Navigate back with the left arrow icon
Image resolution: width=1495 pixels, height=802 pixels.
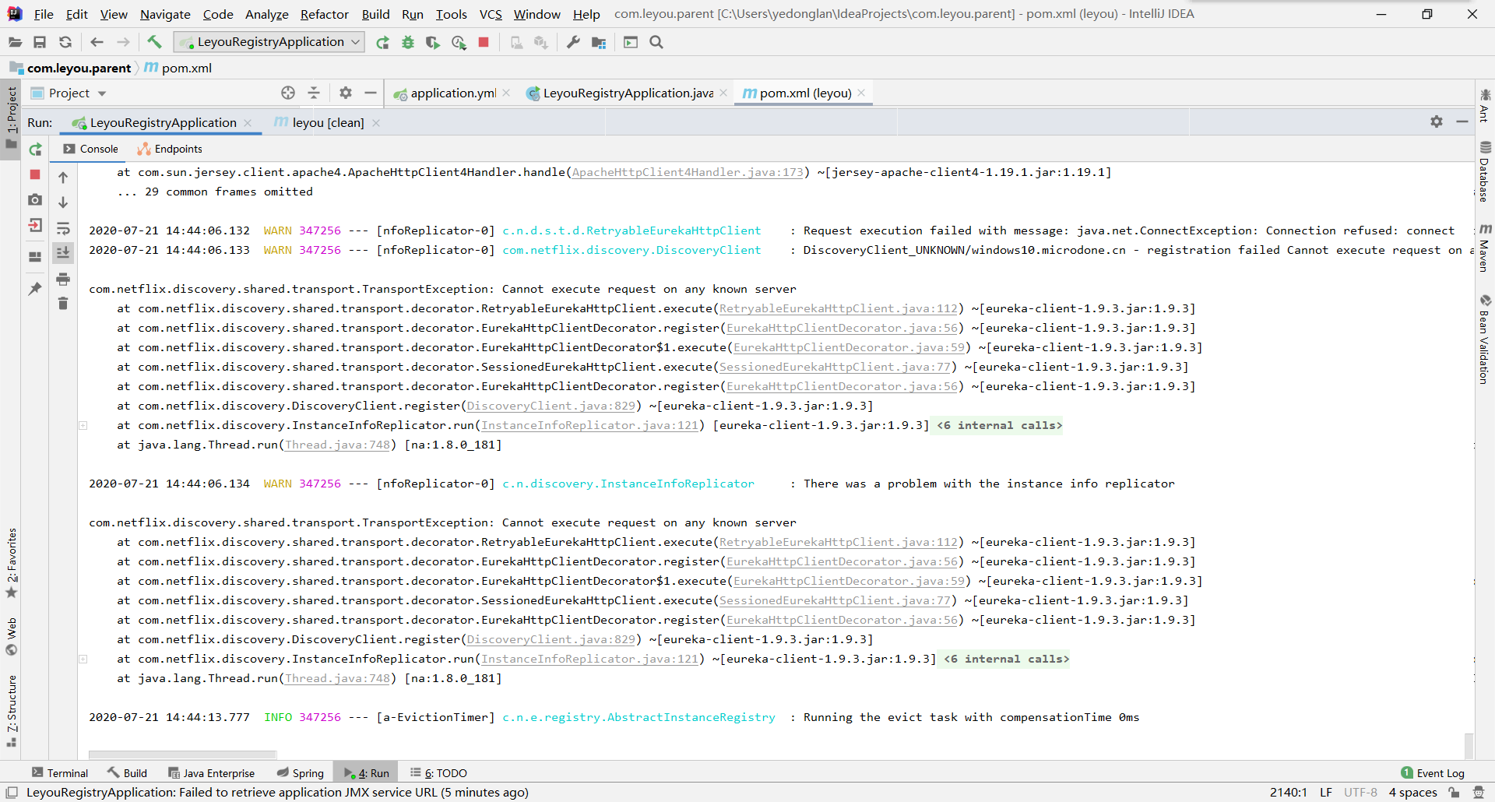97,42
